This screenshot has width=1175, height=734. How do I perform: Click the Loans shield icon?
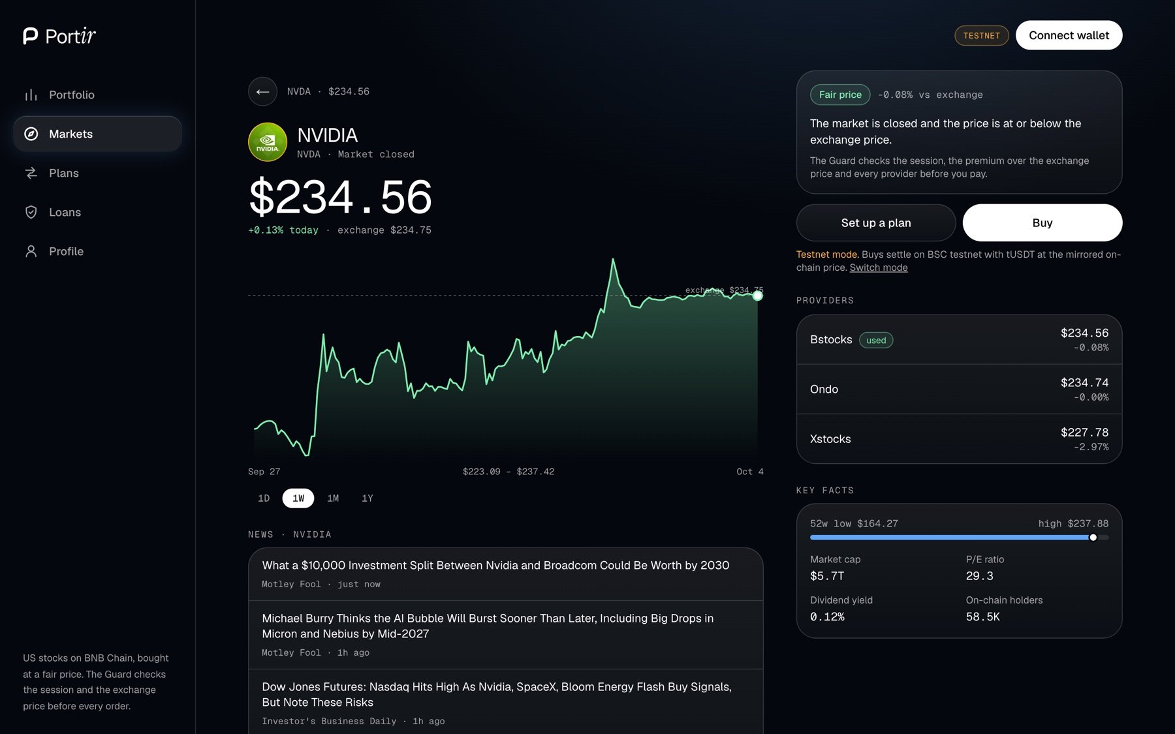(x=31, y=213)
